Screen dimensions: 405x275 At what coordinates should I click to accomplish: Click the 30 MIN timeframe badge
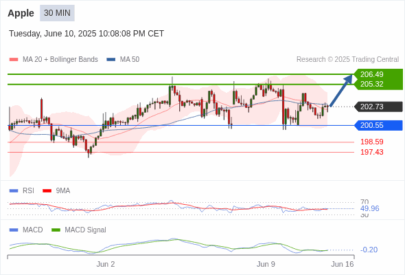pyautogui.click(x=57, y=13)
